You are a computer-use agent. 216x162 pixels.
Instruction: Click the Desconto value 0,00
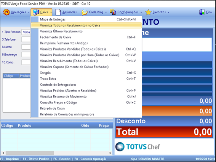pos(206,121)
